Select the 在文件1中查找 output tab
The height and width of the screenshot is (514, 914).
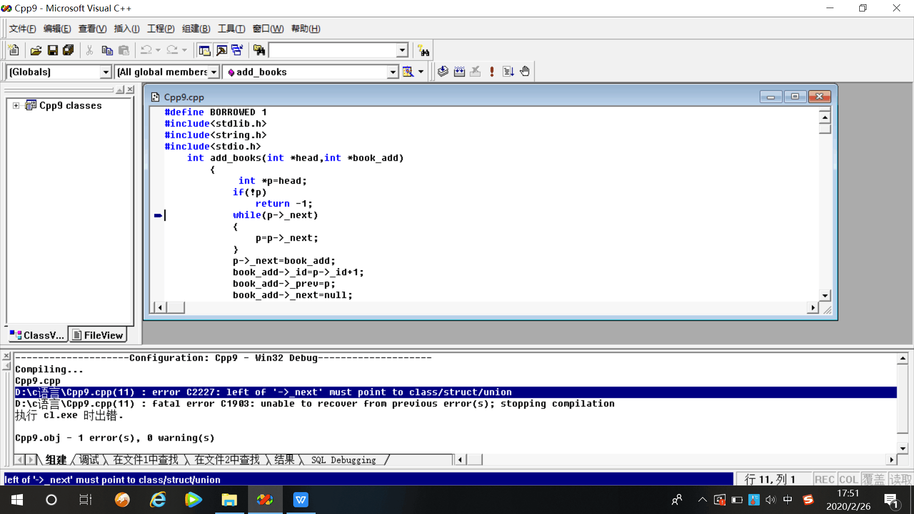coord(145,460)
